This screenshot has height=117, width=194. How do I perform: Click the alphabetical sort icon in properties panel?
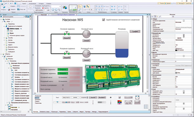pos(173,16)
